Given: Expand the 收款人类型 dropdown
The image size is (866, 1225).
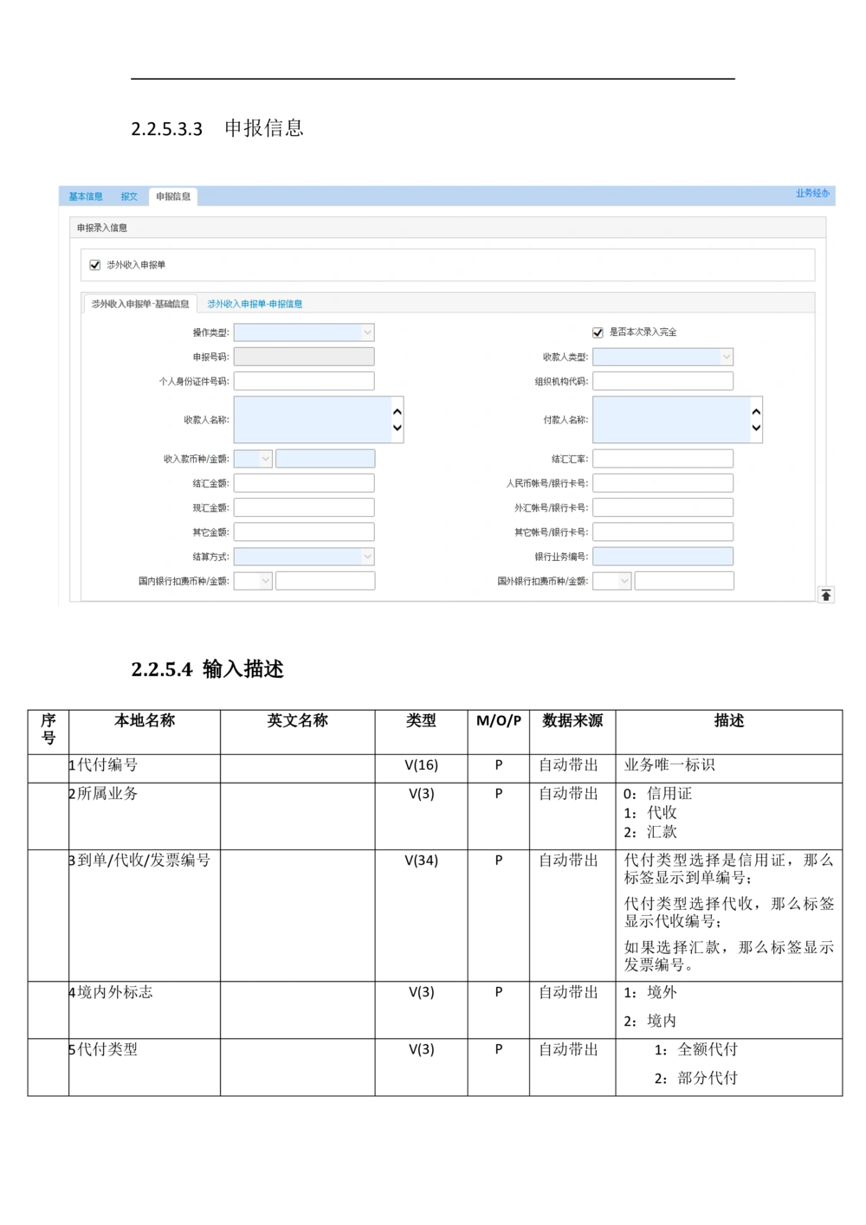Looking at the screenshot, I should click(x=662, y=357).
